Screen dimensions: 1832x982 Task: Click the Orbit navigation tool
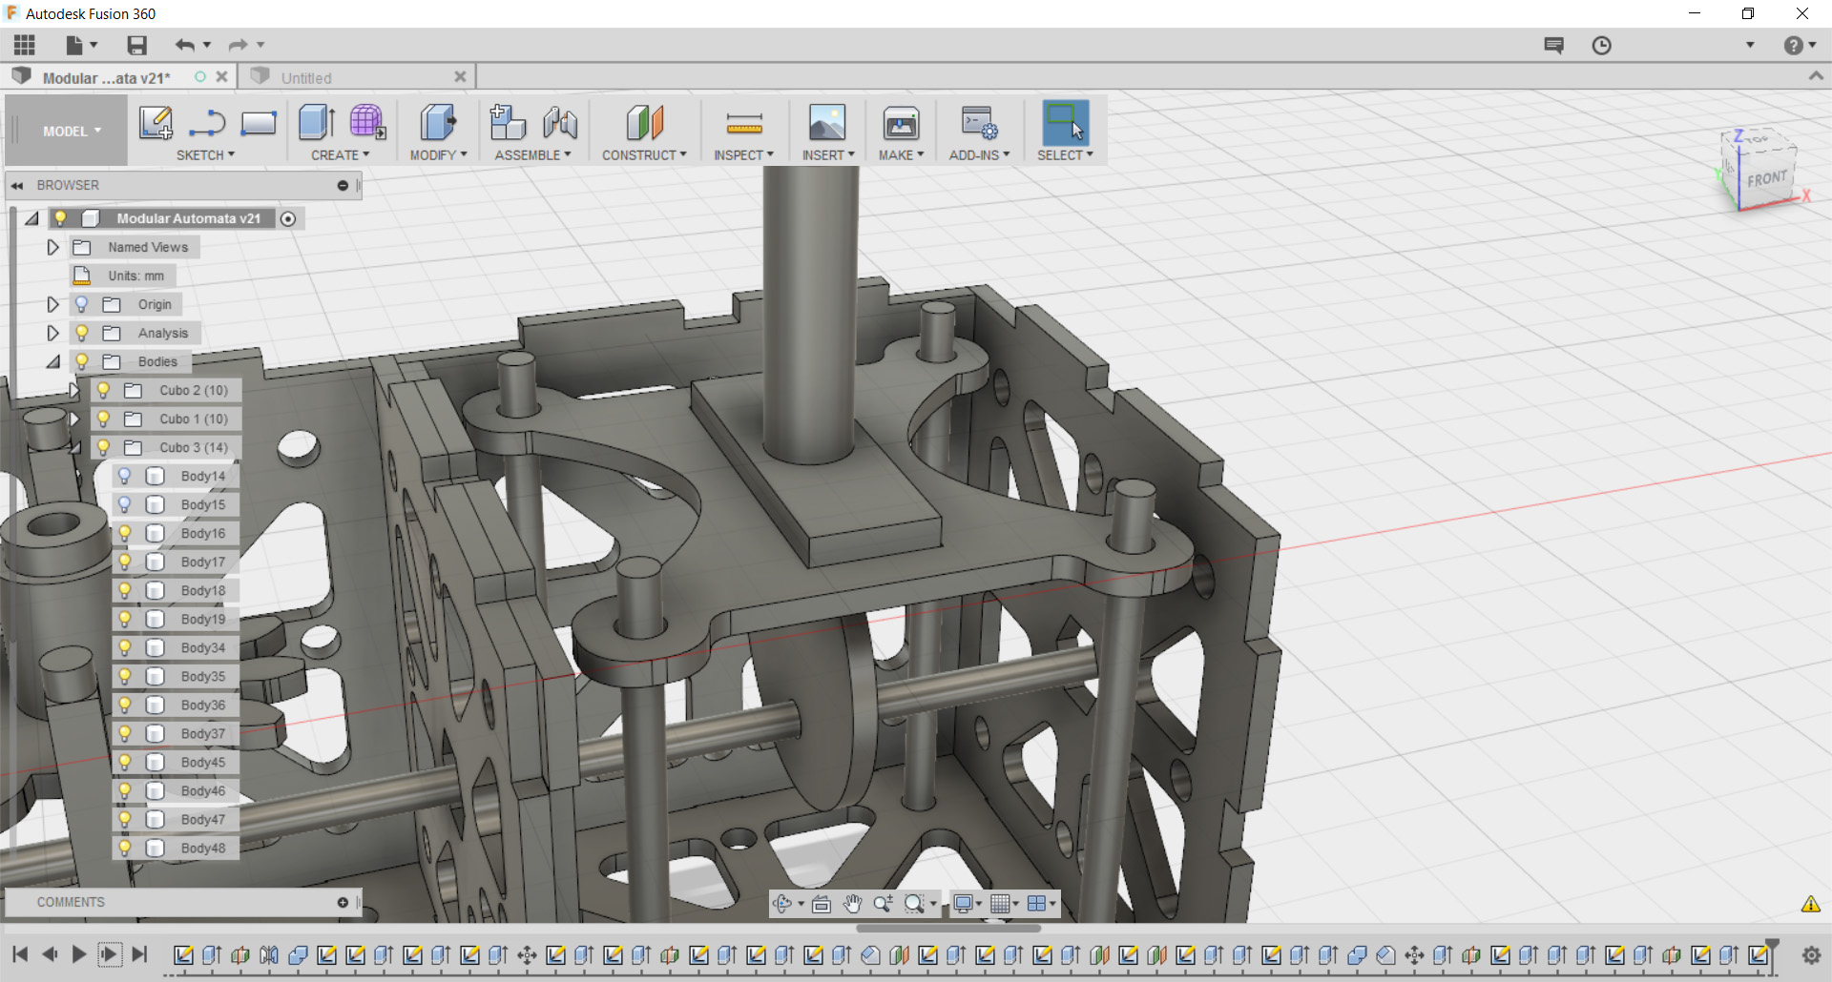pyautogui.click(x=782, y=903)
